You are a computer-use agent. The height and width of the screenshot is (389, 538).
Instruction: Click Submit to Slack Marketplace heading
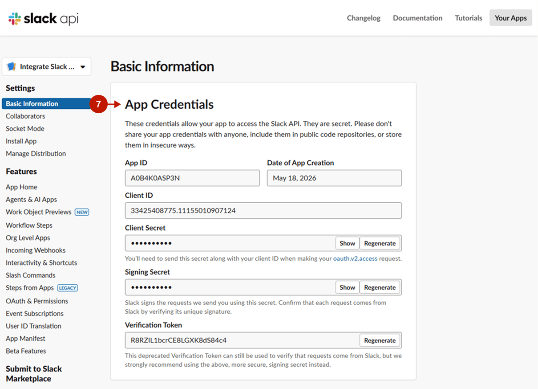34,374
